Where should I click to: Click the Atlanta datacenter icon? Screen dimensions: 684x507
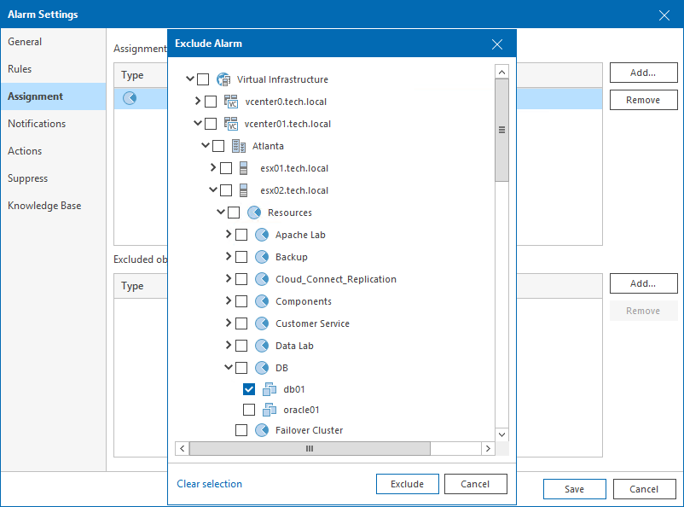coord(239,146)
